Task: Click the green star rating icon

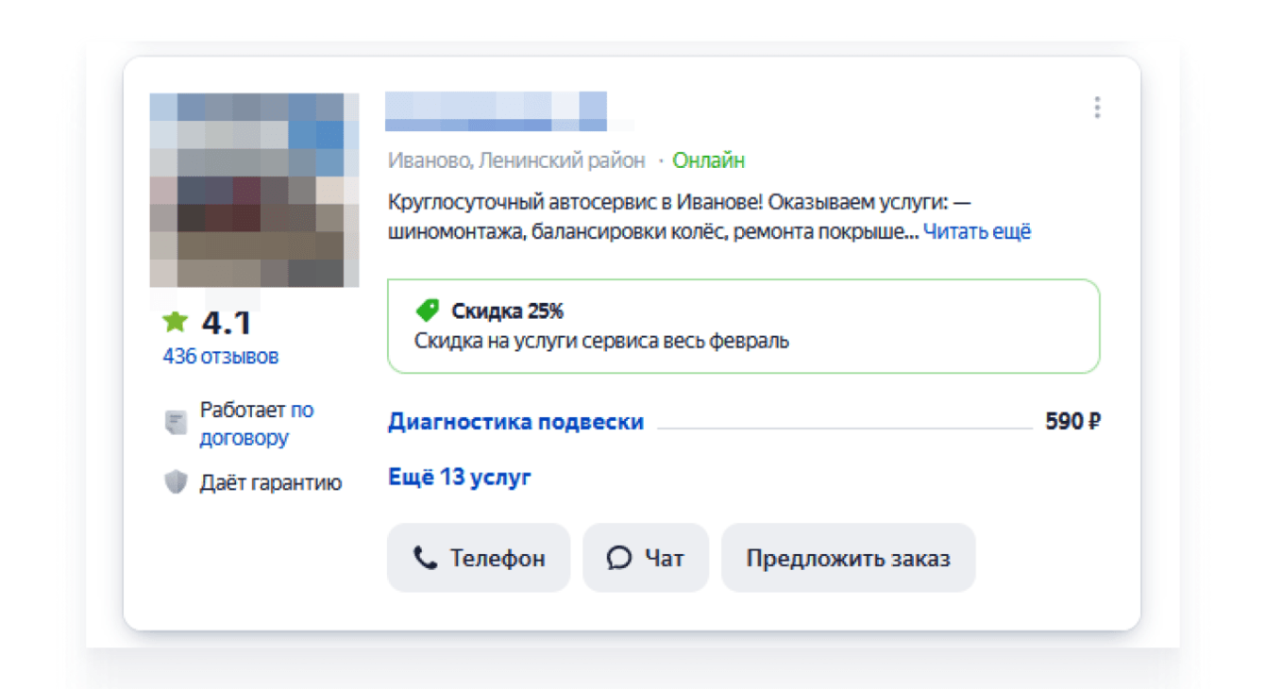Action: point(175,322)
